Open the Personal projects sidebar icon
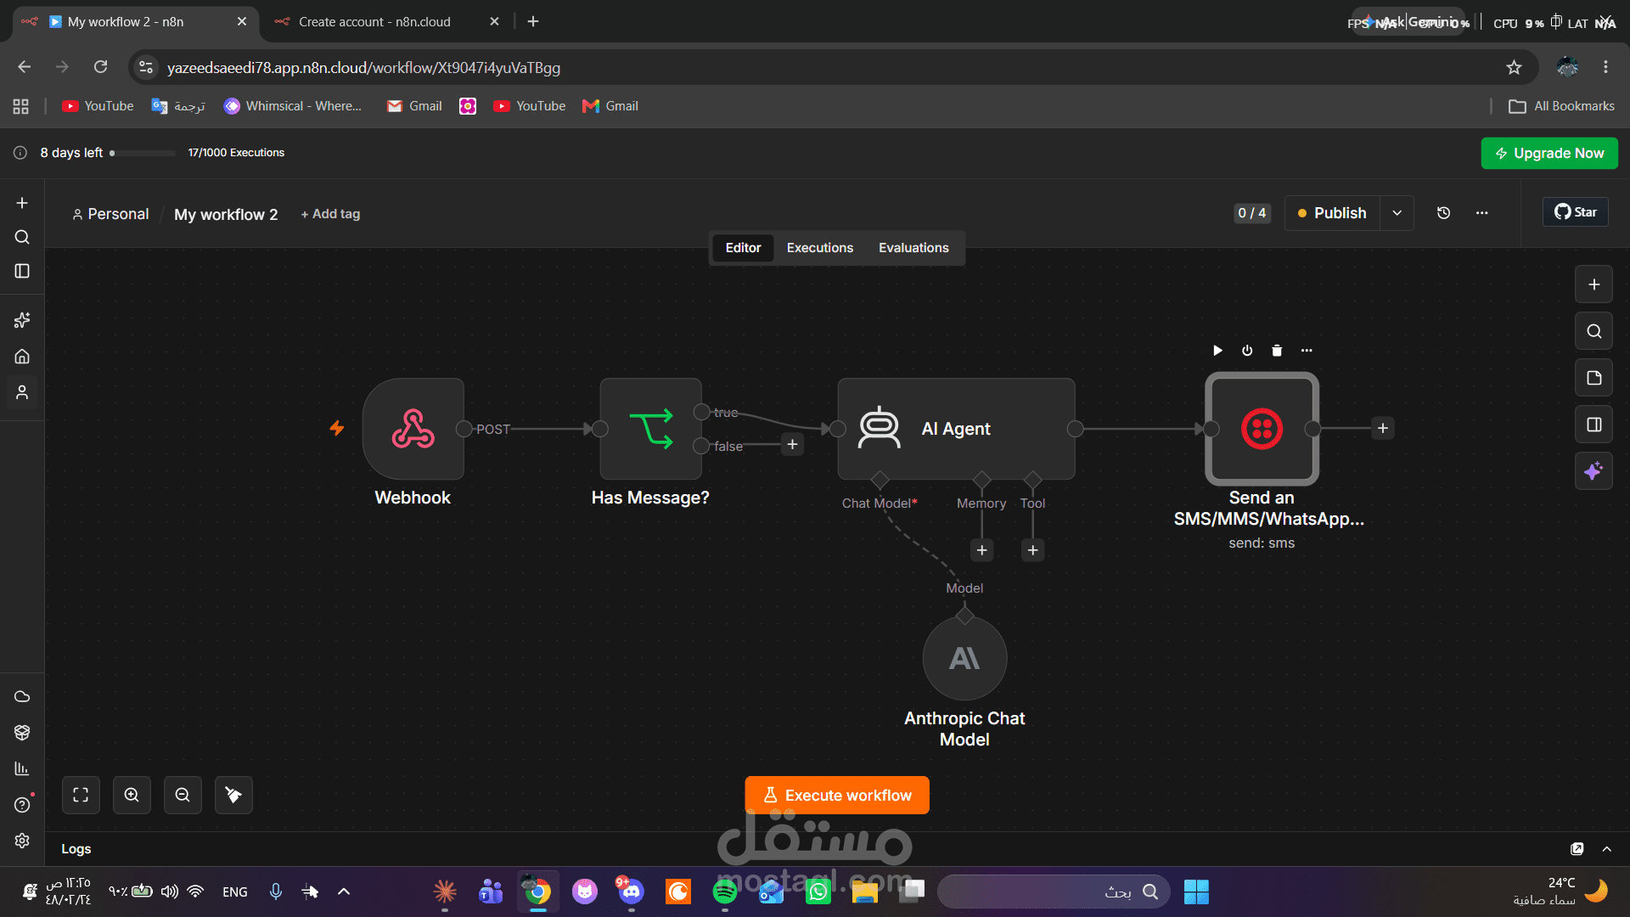Image resolution: width=1630 pixels, height=917 pixels. 22,392
